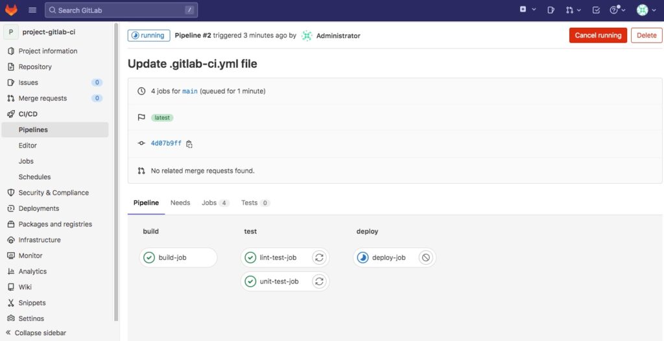Open the help question mark dropdown
The width and height of the screenshot is (664, 341).
click(617, 10)
